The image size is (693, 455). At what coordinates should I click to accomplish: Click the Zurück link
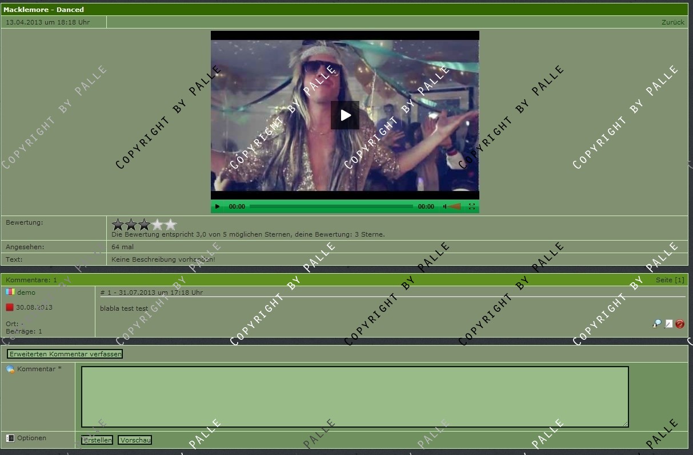(672, 22)
